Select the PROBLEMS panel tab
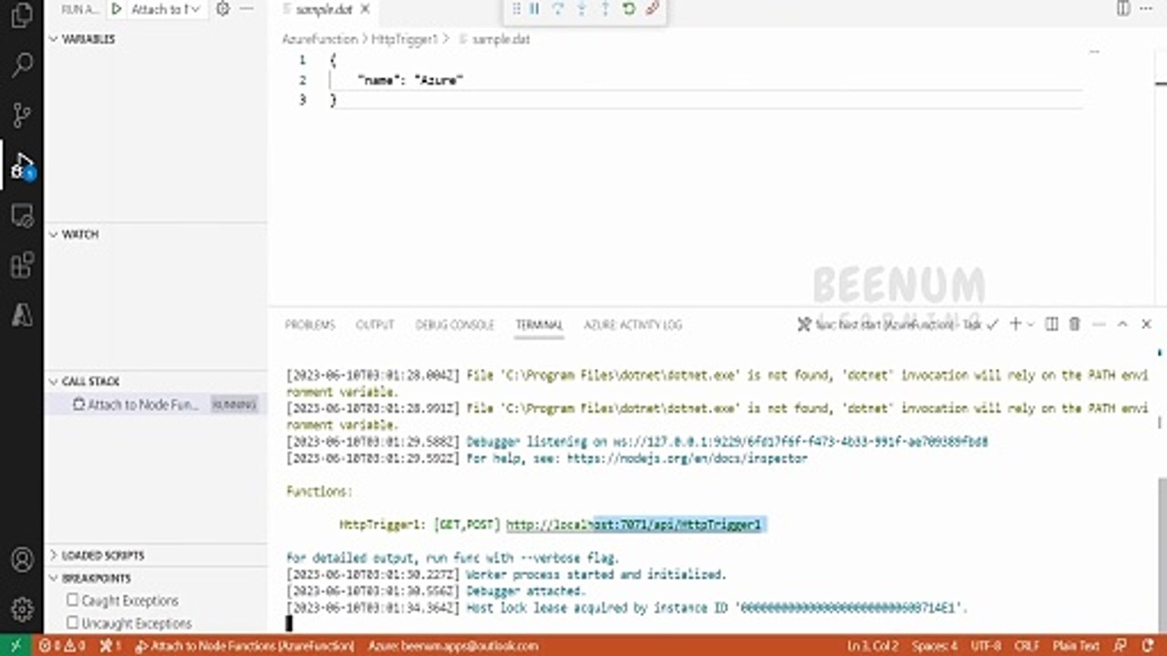 point(310,324)
